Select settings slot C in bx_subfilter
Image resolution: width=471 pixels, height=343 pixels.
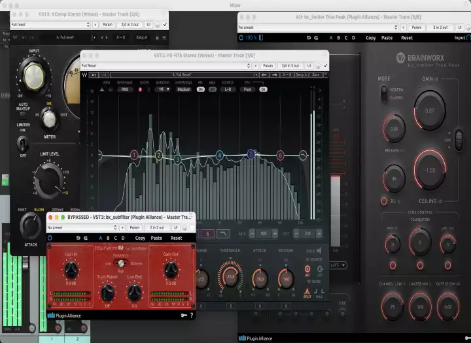[x=117, y=238]
